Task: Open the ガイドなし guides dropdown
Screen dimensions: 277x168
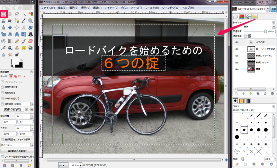Action: tap(17, 145)
